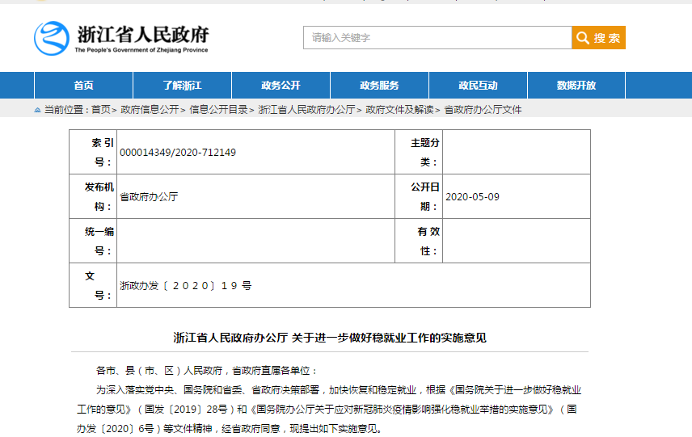The image size is (692, 437).
Task: Switch to the 政民互动 section
Action: [x=478, y=86]
